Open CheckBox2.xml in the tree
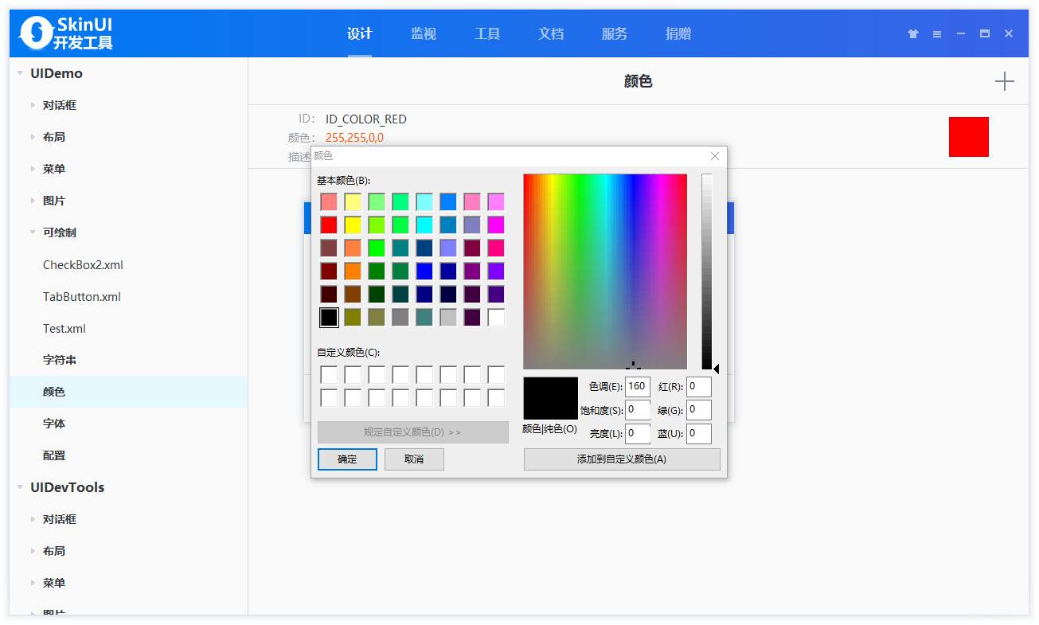 pos(83,265)
